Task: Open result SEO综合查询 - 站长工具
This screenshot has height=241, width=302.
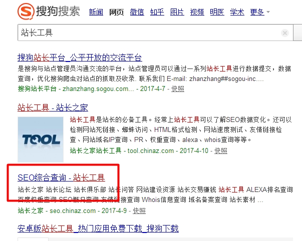Action: pos(61,177)
